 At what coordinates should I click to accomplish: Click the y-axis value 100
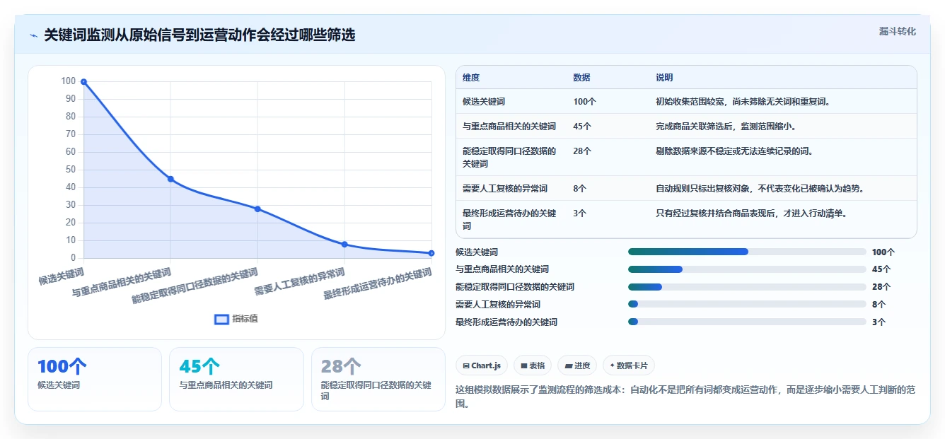pyautogui.click(x=69, y=81)
